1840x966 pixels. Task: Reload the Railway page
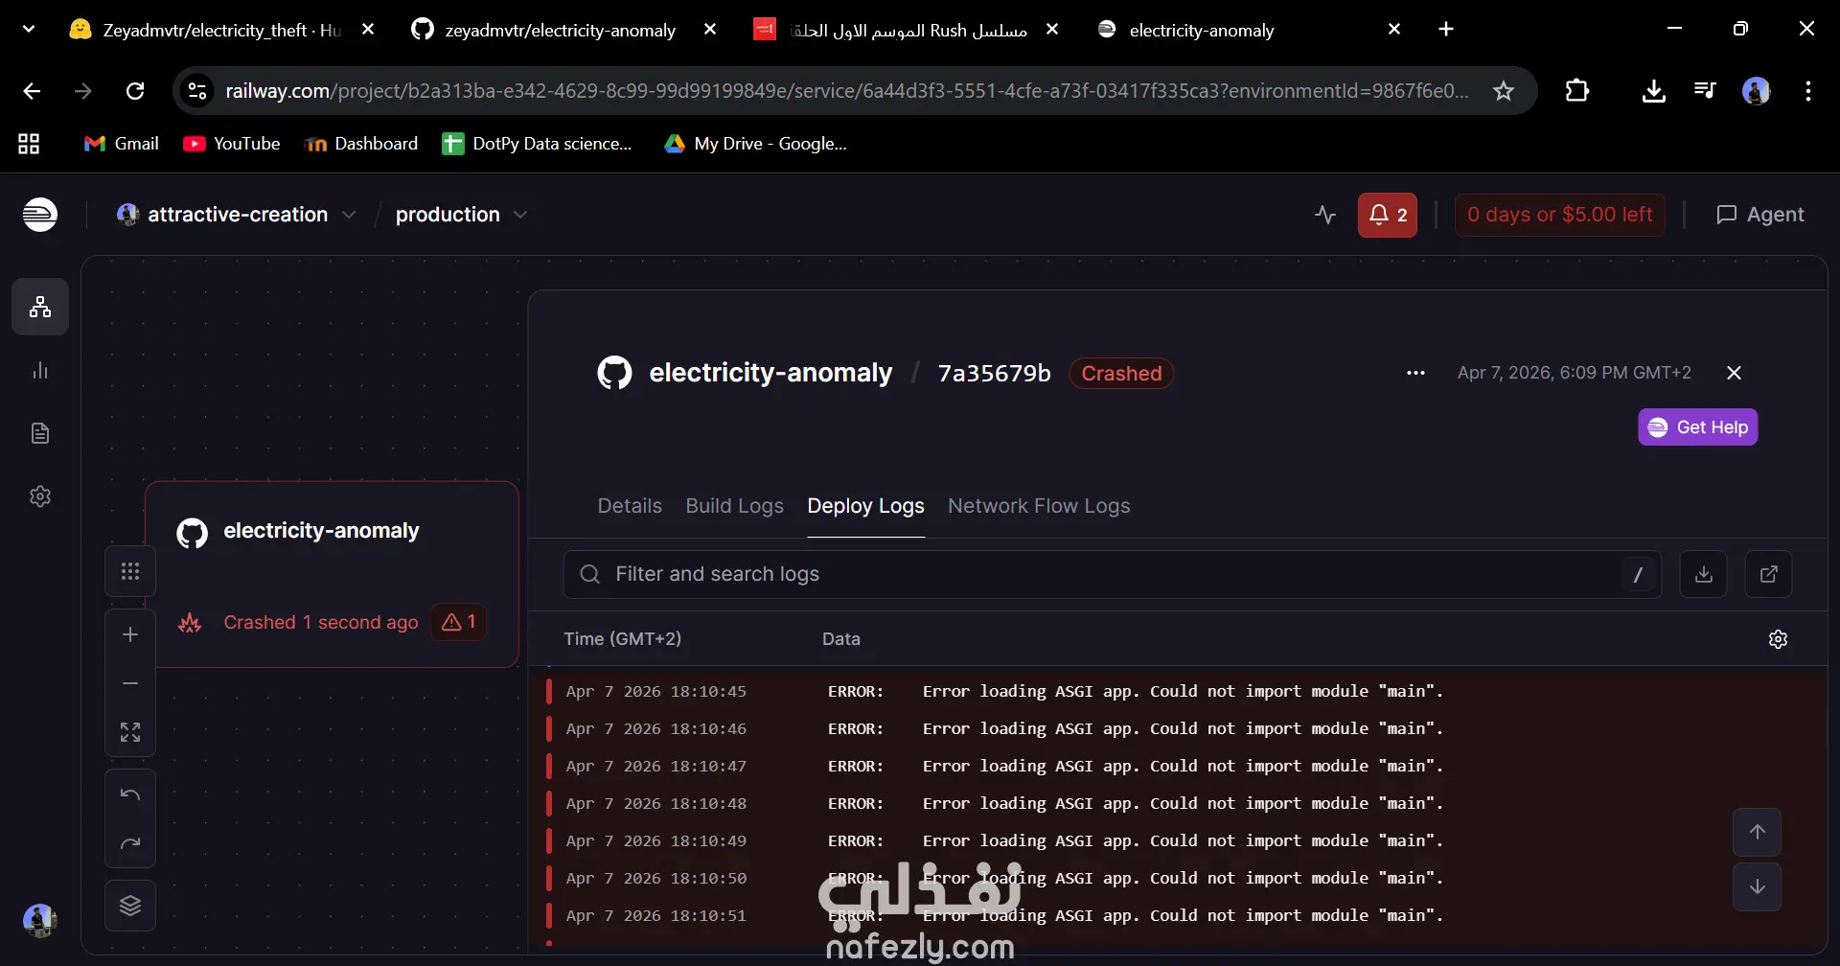click(x=135, y=91)
